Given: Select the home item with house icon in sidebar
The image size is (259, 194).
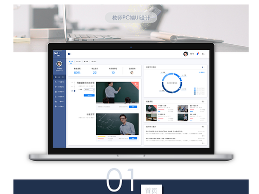Looking at the screenshot, I should coord(59,77).
